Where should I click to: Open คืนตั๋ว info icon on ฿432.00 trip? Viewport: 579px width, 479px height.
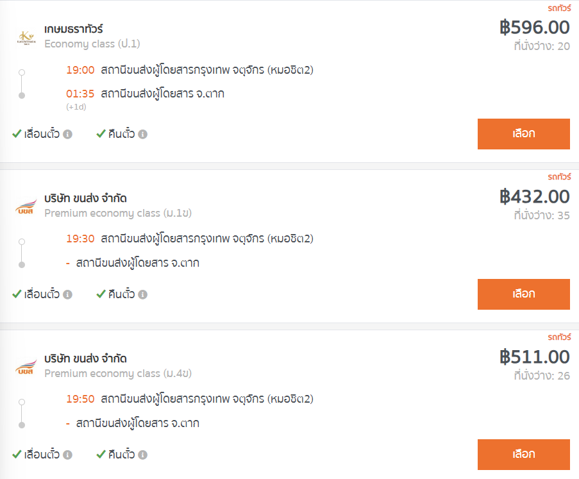pyautogui.click(x=143, y=295)
